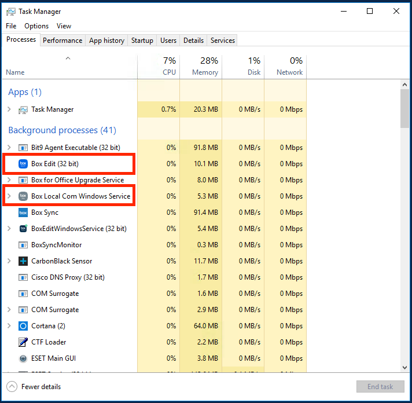
Task: Open the Options menu
Action: (x=36, y=26)
